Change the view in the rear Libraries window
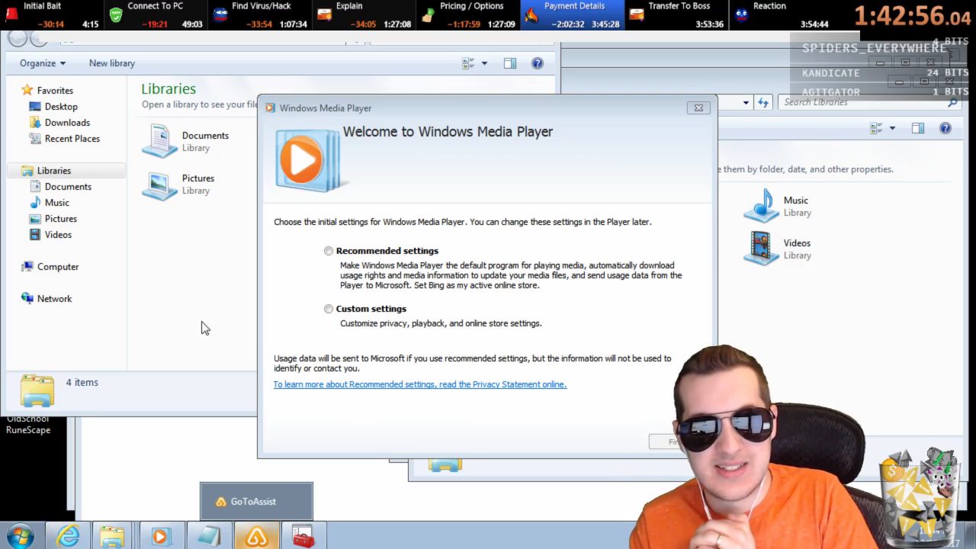 coord(877,128)
